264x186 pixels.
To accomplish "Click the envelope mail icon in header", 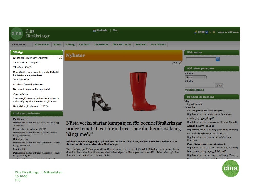I will 203,32.
